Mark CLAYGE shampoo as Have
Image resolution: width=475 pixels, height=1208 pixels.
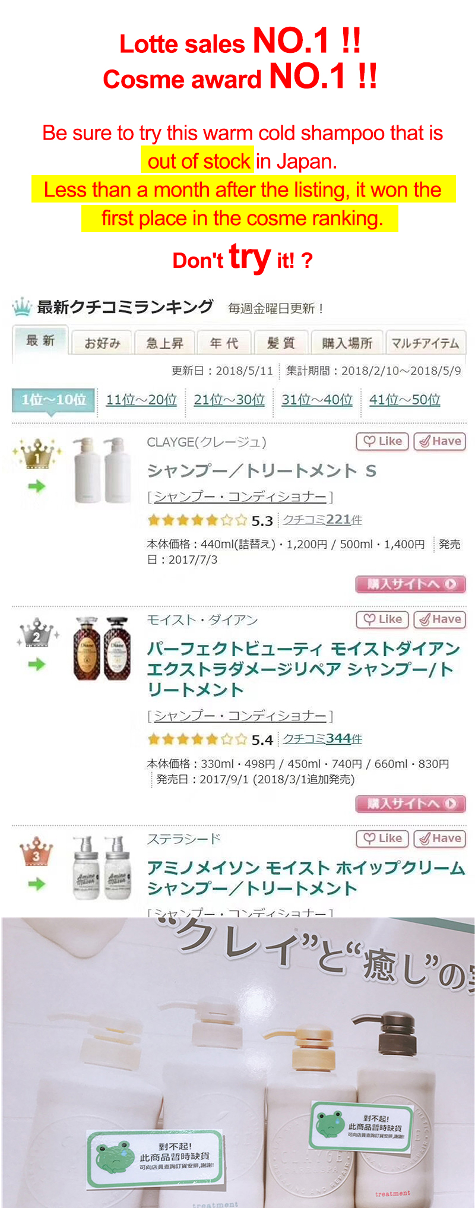coord(439,441)
